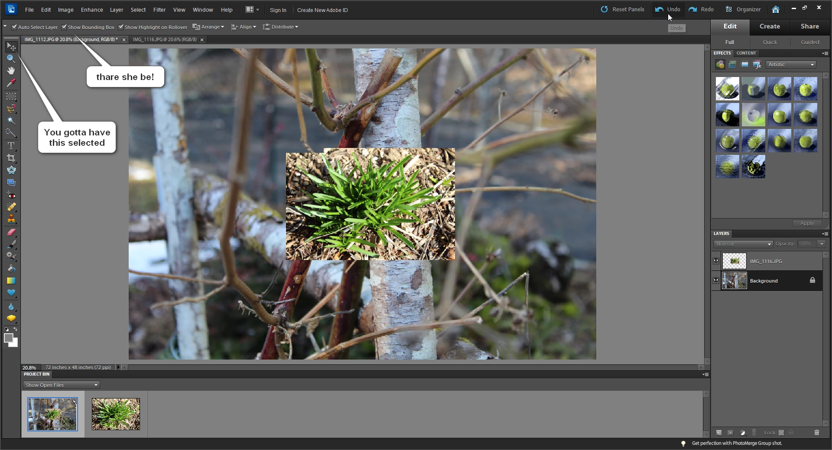The image size is (832, 450).
Task: Show Layer Styles in Effects panel
Action: (x=732, y=64)
